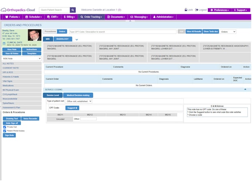
Task: Toggle the Private Visit checkbox
Action: pyautogui.click(x=5, y=127)
